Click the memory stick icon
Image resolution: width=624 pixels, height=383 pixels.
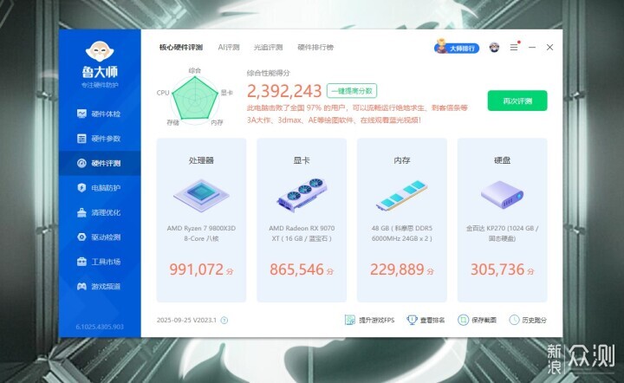point(402,195)
